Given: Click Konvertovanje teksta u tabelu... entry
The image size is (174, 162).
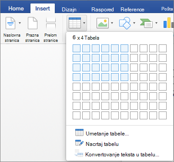Looking at the screenshot, I should pyautogui.click(x=122, y=155).
